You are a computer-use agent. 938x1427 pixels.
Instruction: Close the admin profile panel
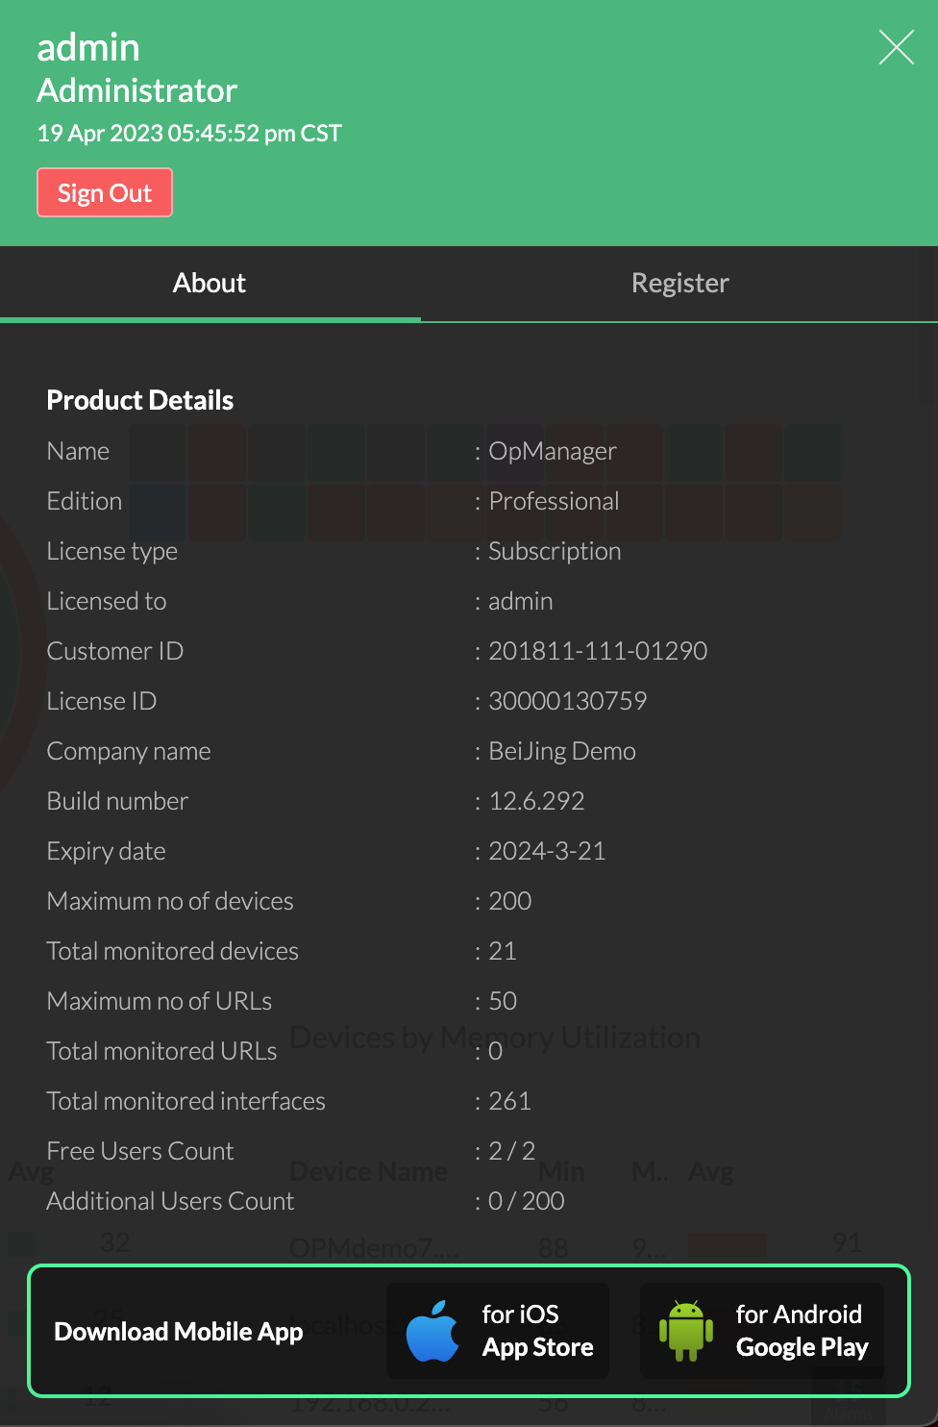(897, 47)
